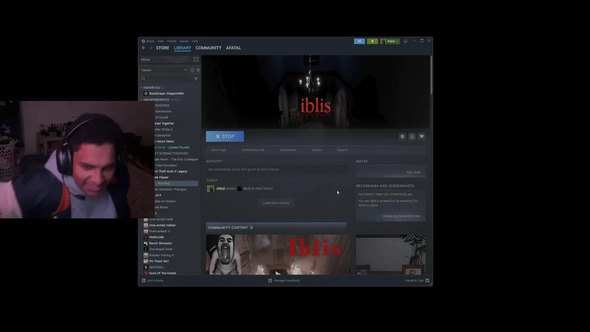This screenshot has width=590, height=332.
Task: Click Change My Screenshot Key
Action: [x=401, y=216]
